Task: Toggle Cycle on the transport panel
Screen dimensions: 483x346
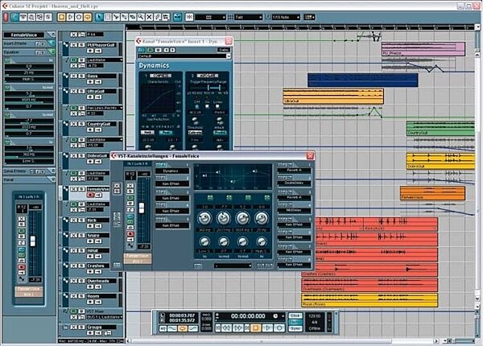Action: (182, 328)
